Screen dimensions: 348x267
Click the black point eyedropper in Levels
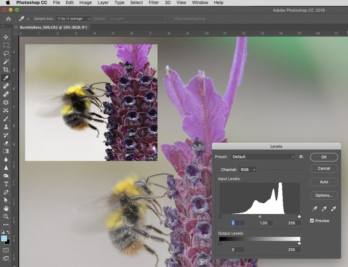314,209
